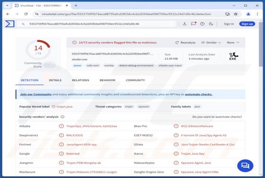Click the GData detection warning icon
Screen dimensions: 265x178
tap(176, 144)
